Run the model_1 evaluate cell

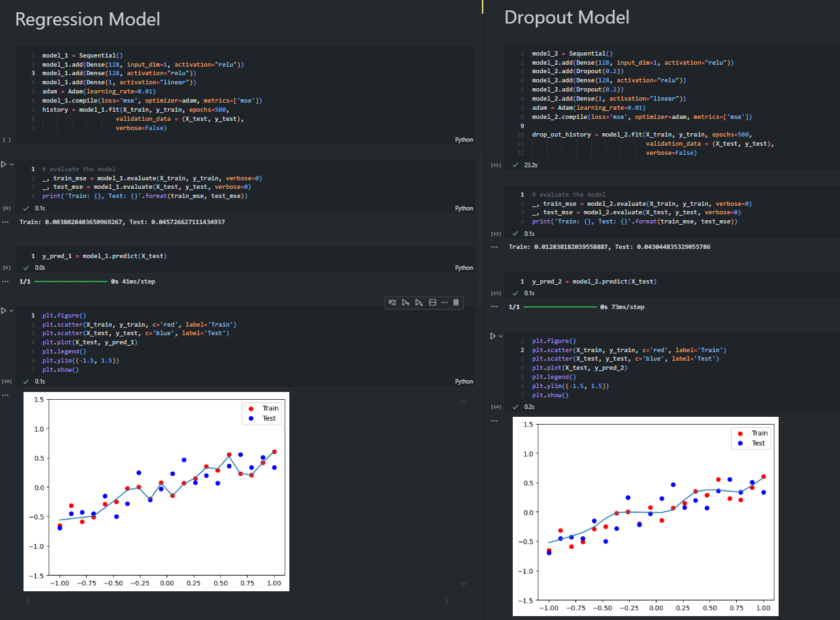pyautogui.click(x=3, y=164)
